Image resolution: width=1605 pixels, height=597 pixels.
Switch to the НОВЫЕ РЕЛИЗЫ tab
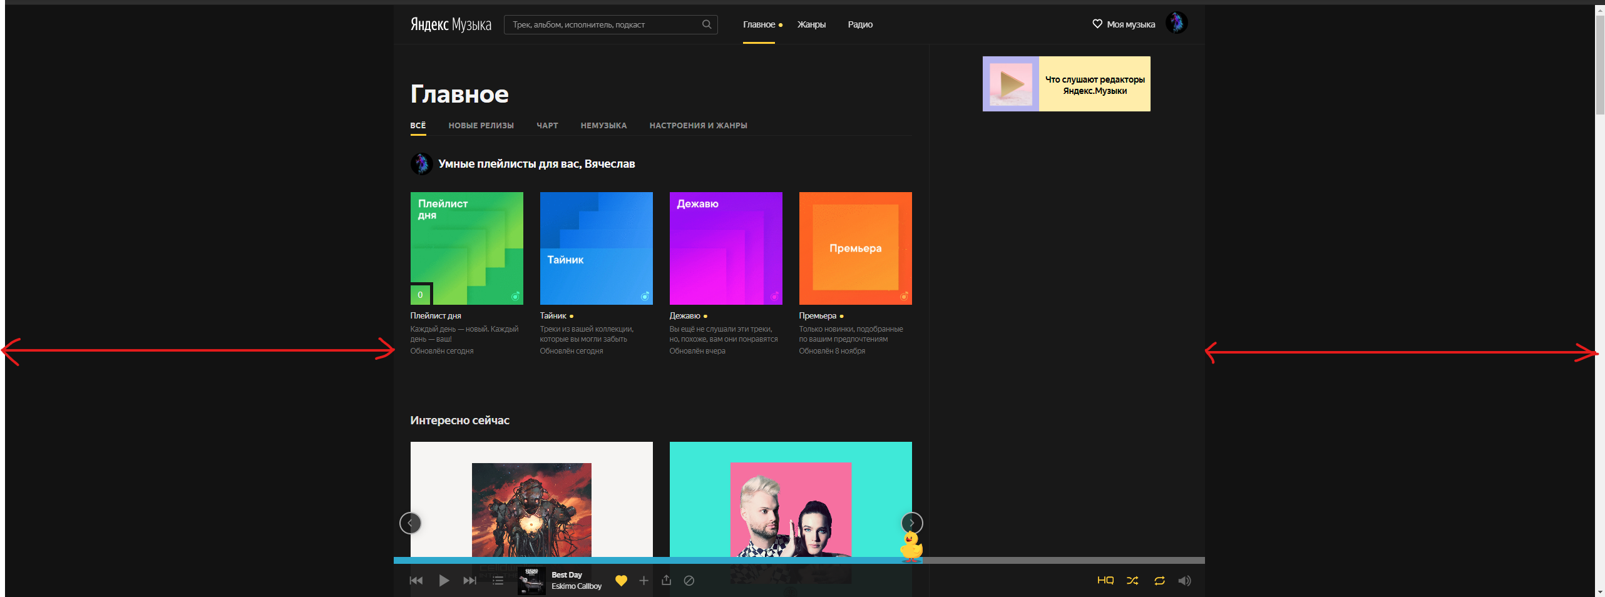(x=481, y=125)
